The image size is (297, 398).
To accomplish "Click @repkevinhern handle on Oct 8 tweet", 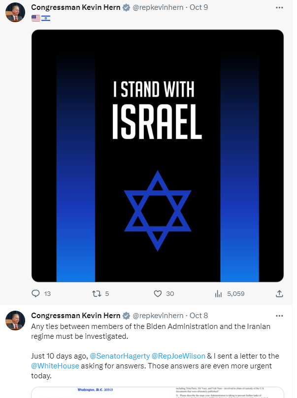I will pyautogui.click(x=158, y=315).
